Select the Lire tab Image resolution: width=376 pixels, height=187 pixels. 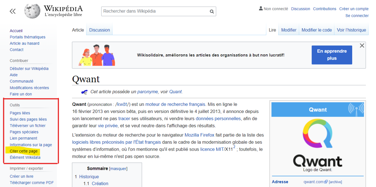273,30
